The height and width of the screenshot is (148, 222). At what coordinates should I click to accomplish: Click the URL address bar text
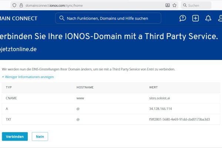coord(54,6)
